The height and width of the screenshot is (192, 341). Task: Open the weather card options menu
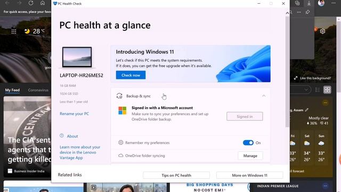[326, 102]
